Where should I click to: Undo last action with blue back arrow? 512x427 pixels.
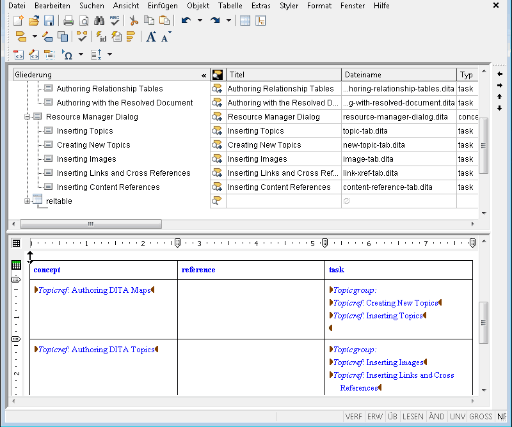pyautogui.click(x=186, y=20)
